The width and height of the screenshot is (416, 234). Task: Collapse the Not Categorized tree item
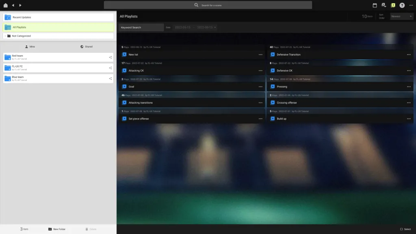5,36
